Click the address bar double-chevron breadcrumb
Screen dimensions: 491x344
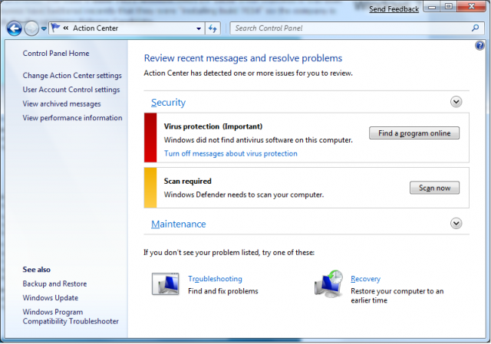pos(66,28)
